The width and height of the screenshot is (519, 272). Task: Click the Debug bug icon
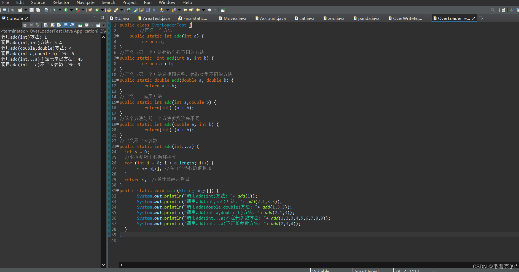click(55, 10)
